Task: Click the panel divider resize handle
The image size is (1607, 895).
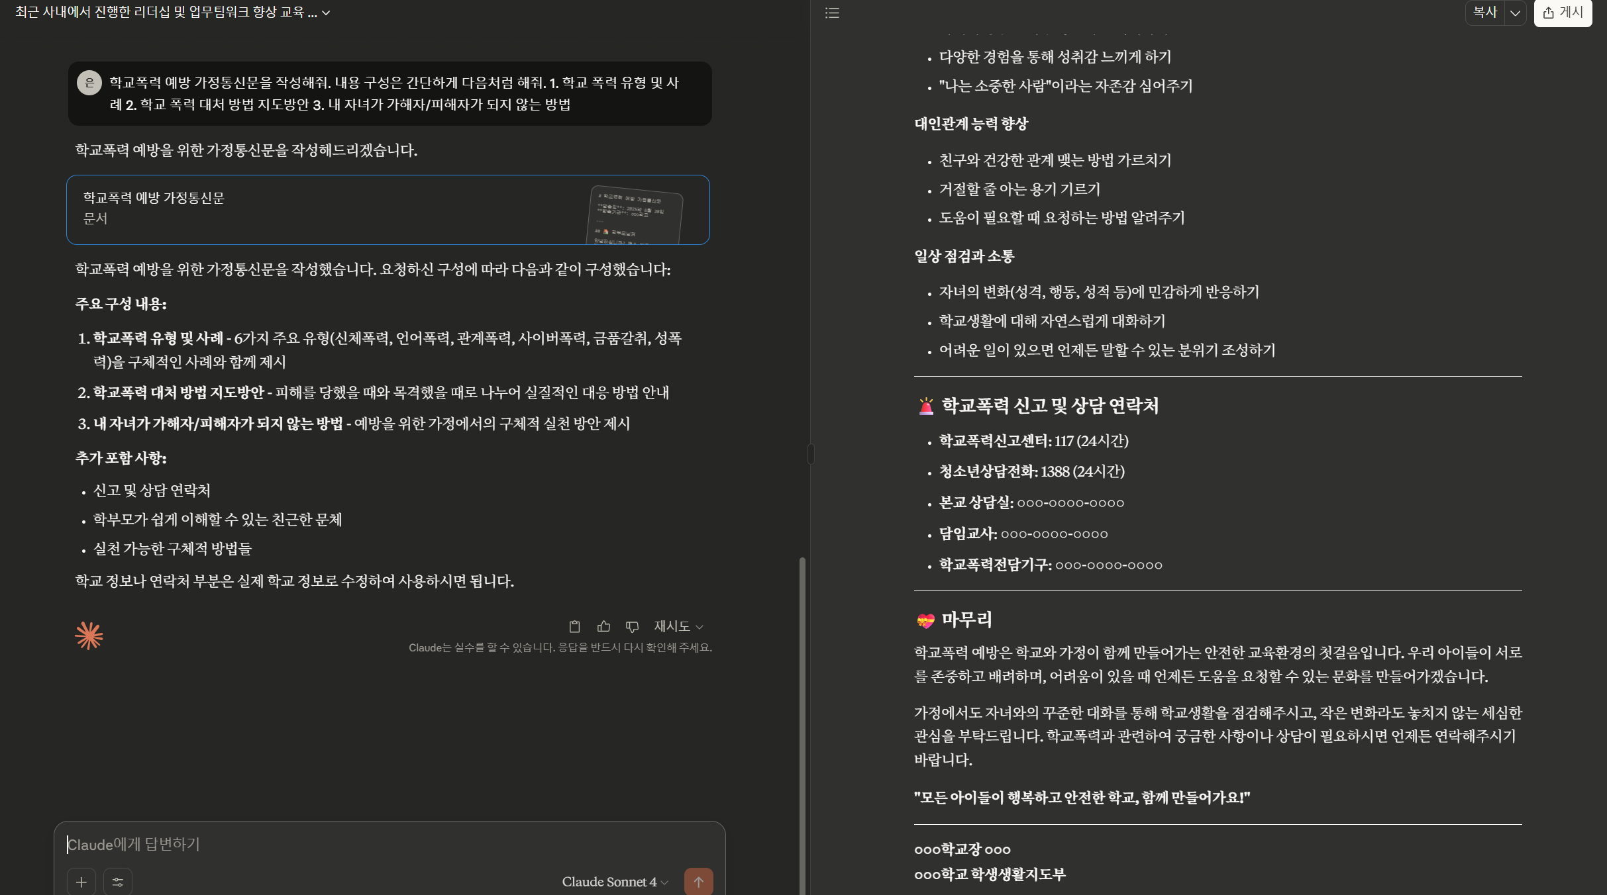Action: 810,454
